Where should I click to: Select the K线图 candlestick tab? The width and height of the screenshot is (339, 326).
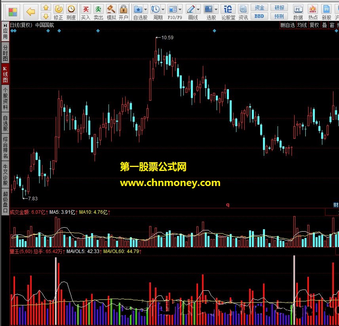5,74
